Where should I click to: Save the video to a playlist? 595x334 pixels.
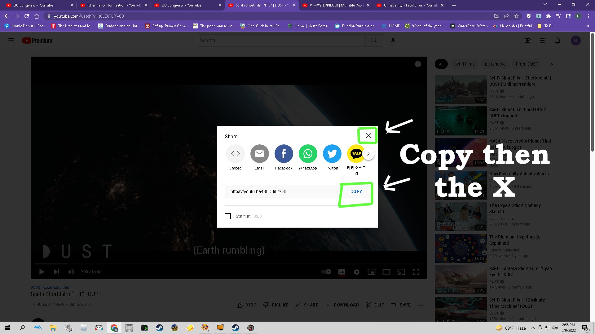point(401,305)
